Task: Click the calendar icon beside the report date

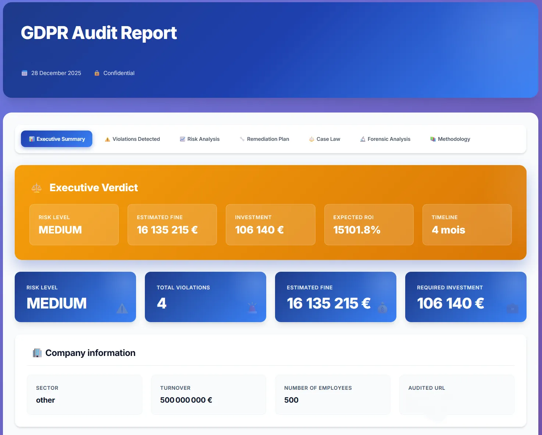Action: (x=24, y=73)
